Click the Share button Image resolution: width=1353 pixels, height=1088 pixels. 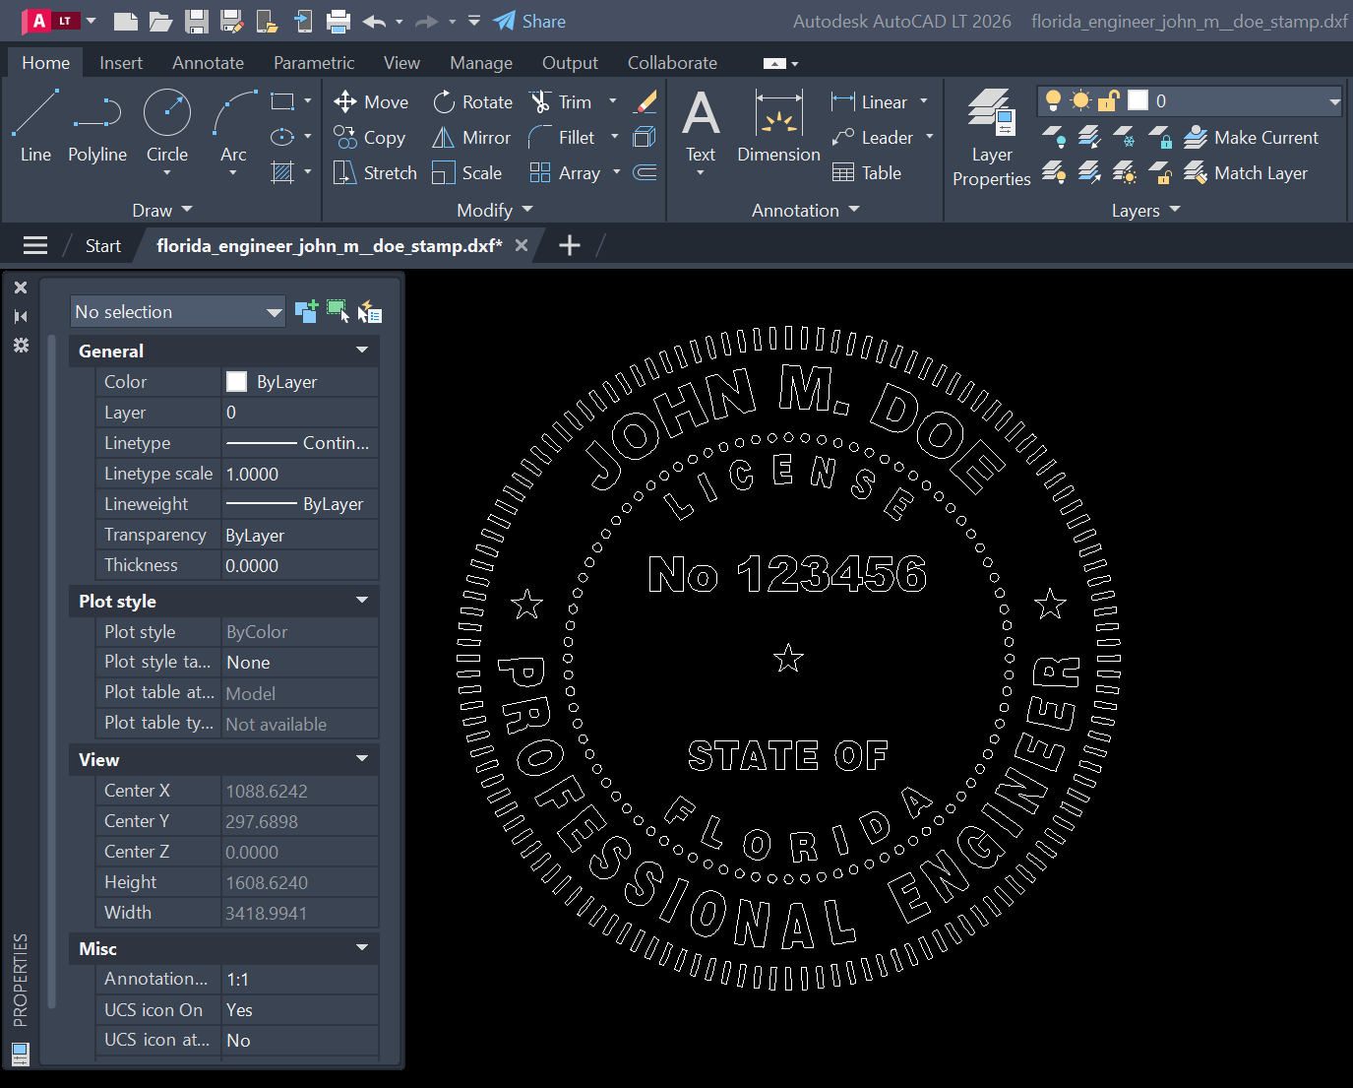coord(529,21)
